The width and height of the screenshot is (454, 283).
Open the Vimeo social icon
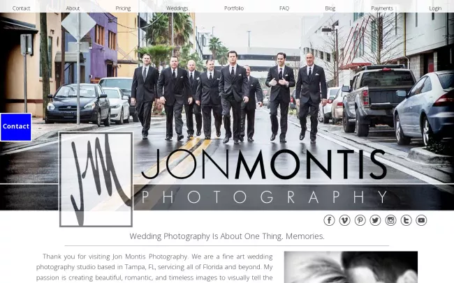pyautogui.click(x=344, y=220)
